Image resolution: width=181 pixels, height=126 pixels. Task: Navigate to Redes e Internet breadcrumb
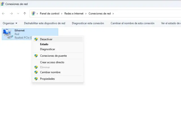tap(74, 14)
